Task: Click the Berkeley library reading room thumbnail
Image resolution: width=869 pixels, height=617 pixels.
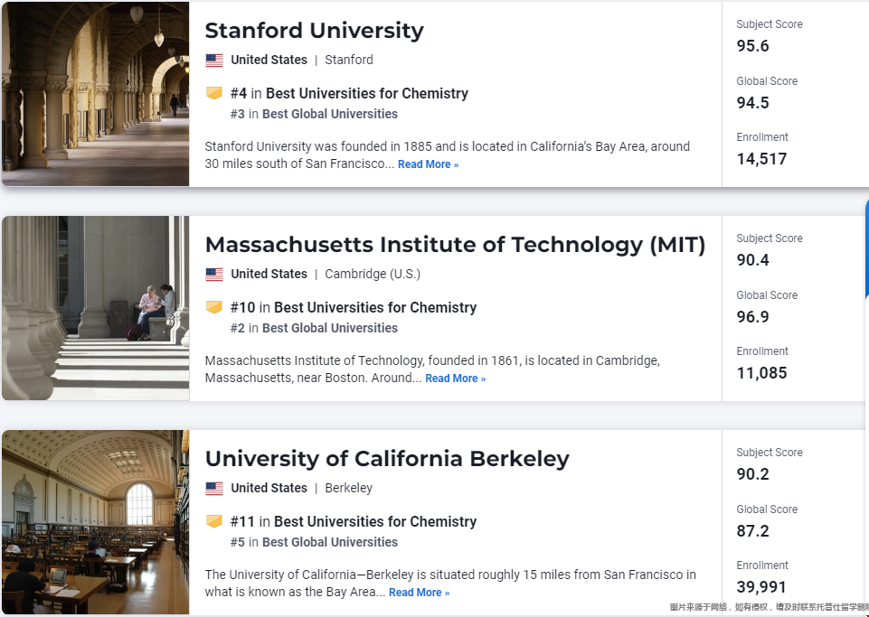Action: (95, 522)
